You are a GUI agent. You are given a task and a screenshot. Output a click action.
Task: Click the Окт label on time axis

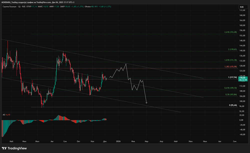78,141
